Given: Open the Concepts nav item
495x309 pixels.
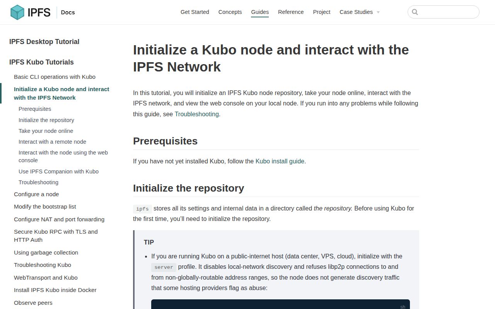Looking at the screenshot, I should click(x=230, y=12).
